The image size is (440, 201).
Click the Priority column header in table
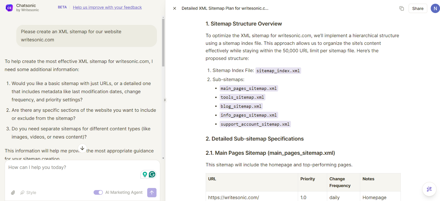point(307,179)
